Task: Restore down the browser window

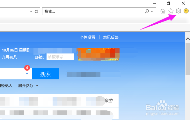Action: click(x=169, y=3)
